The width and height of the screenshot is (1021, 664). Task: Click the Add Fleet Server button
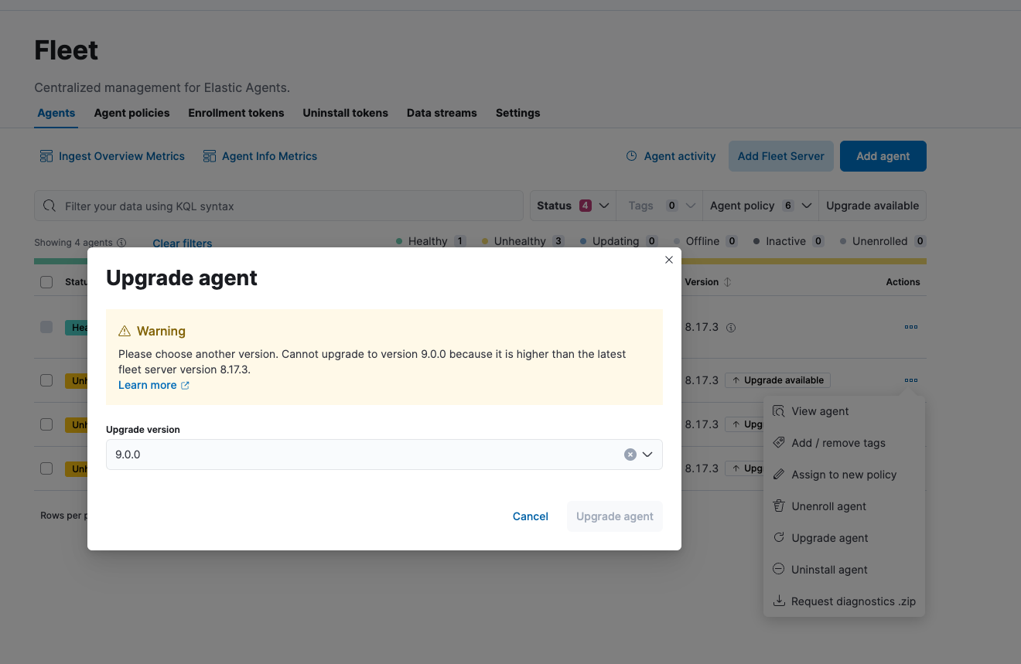coord(780,155)
